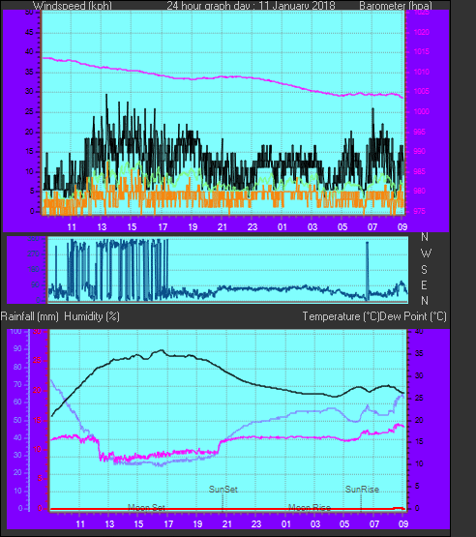Click hour 21 on wind graph axis
This screenshot has height=537, width=476.
coord(223,227)
